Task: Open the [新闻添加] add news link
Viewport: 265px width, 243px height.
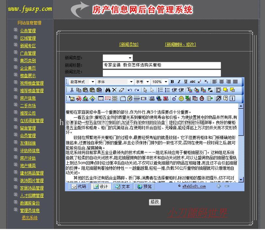Action: (129, 44)
